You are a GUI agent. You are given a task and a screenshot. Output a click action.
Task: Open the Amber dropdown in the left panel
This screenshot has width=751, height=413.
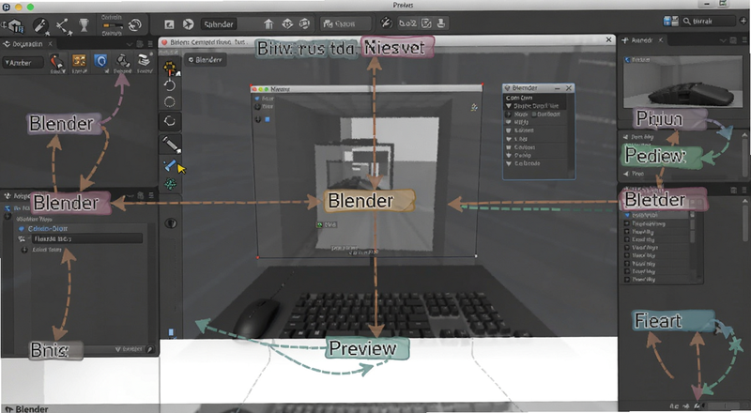pos(23,63)
